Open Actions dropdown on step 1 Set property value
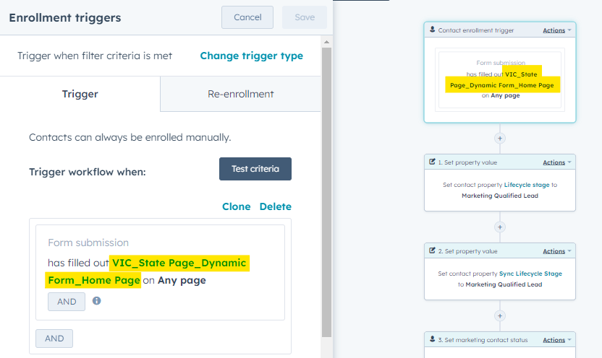Viewport: 602px width, 358px height. tap(556, 162)
